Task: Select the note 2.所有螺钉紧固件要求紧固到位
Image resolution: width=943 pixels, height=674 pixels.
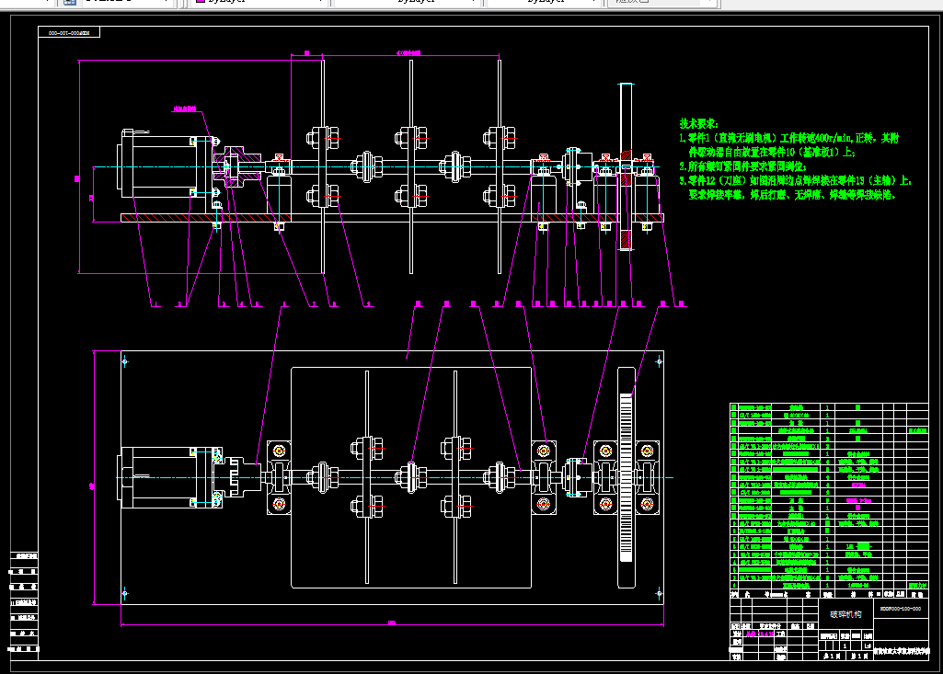Action: click(x=742, y=166)
